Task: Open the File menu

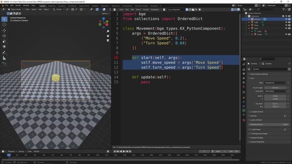Action: click(x=7, y=5)
